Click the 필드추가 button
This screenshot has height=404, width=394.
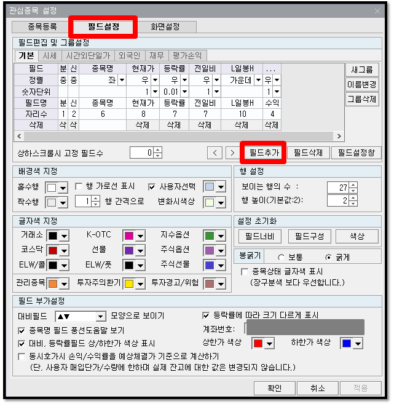pyautogui.click(x=264, y=152)
